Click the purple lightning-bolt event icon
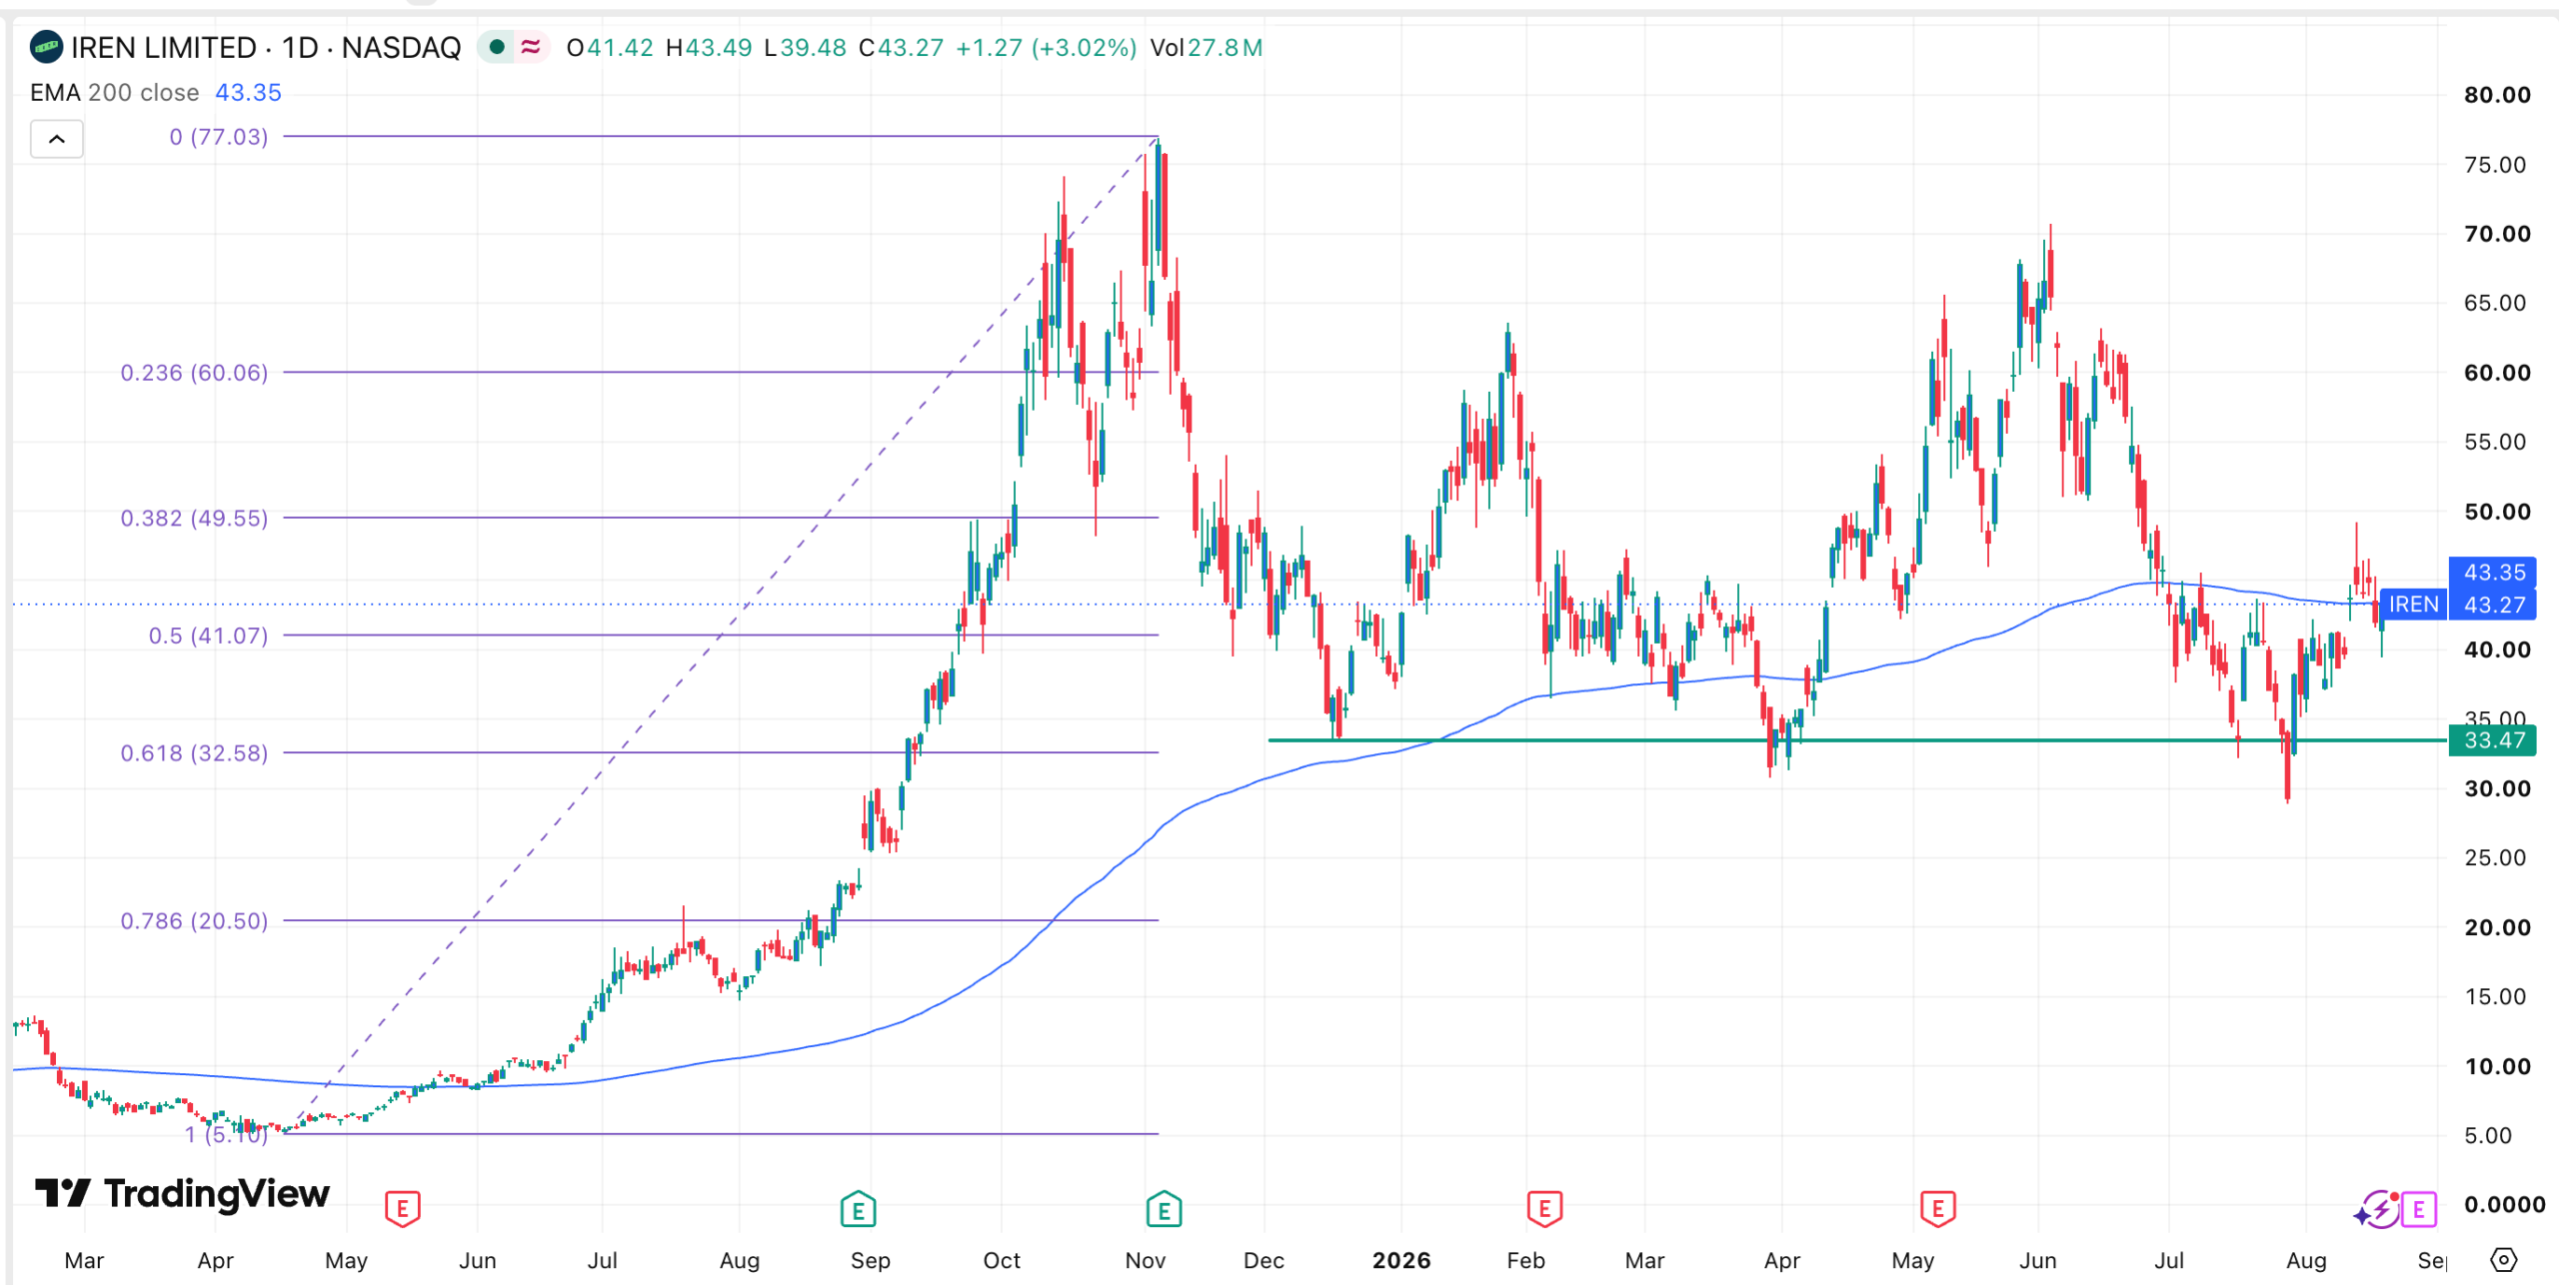The image size is (2559, 1285). click(2379, 1210)
